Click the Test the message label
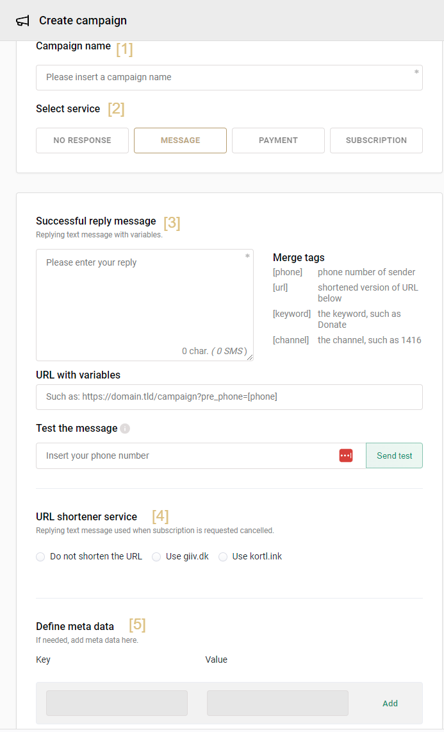The width and height of the screenshot is (444, 732). [77, 429]
